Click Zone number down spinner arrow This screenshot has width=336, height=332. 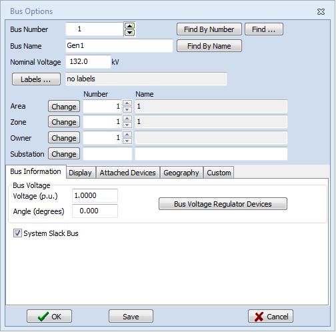(x=127, y=125)
